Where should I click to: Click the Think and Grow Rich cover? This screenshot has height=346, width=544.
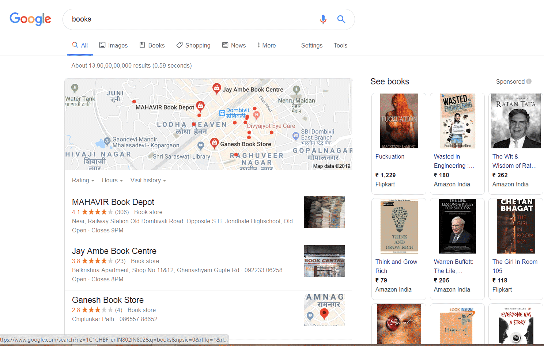(399, 226)
